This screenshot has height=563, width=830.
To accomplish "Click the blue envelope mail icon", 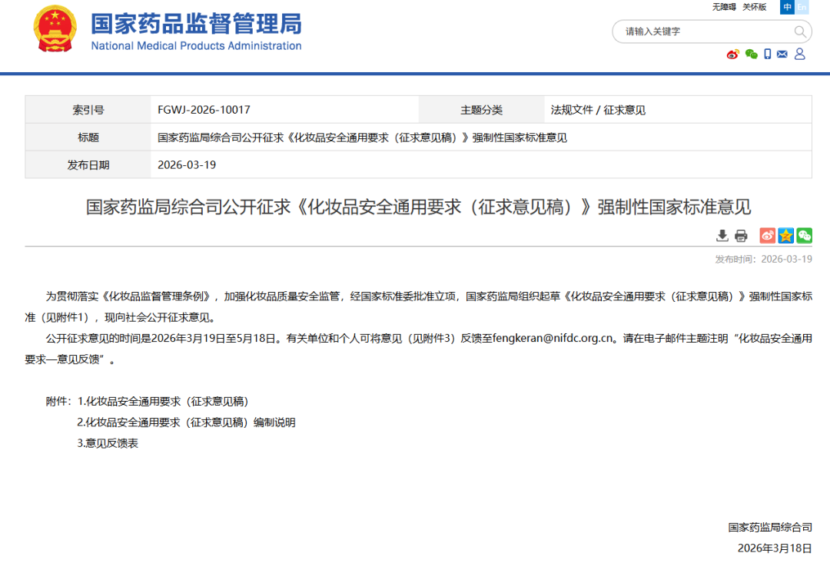I will (782, 54).
